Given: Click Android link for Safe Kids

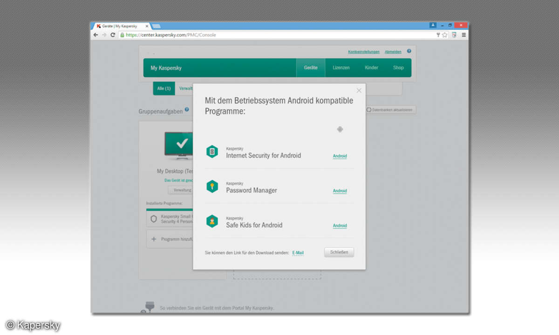Looking at the screenshot, I should click(340, 226).
